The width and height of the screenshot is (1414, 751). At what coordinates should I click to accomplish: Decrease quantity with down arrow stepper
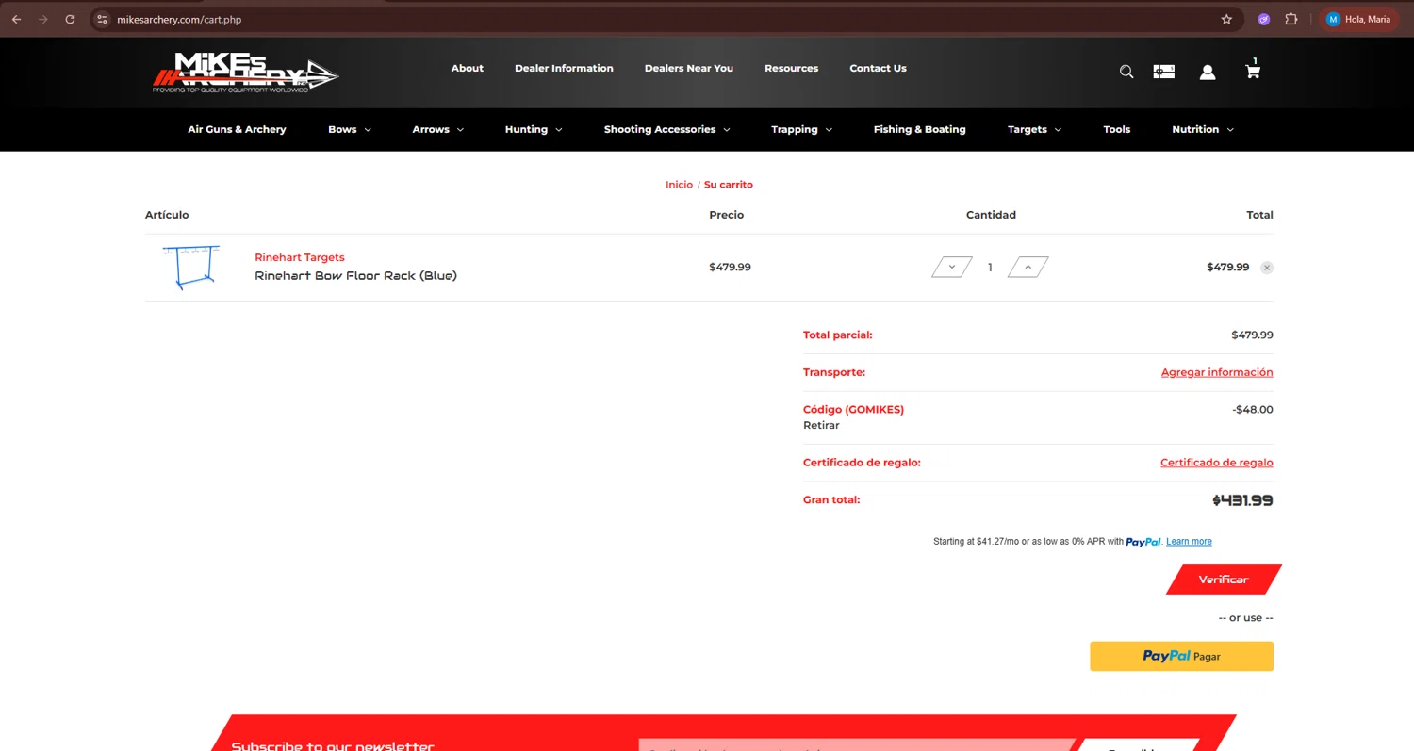[952, 267]
